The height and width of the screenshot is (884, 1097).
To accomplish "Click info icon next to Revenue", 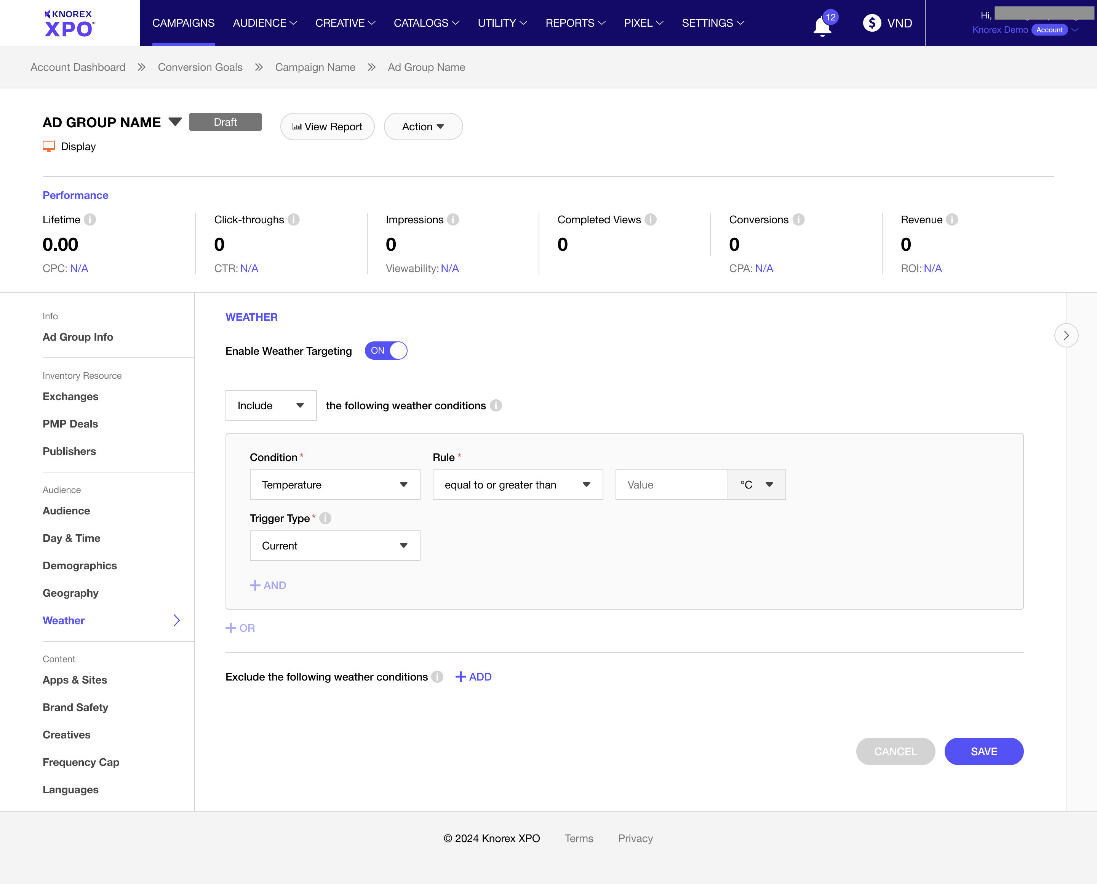I will [952, 219].
